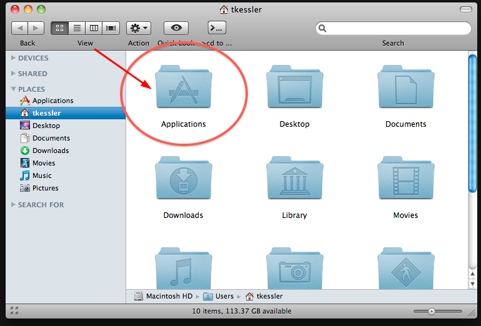Screen dimensions: 481x326
Task: Click the grid icon in the status bar corner
Action: pyautogui.click(x=14, y=310)
